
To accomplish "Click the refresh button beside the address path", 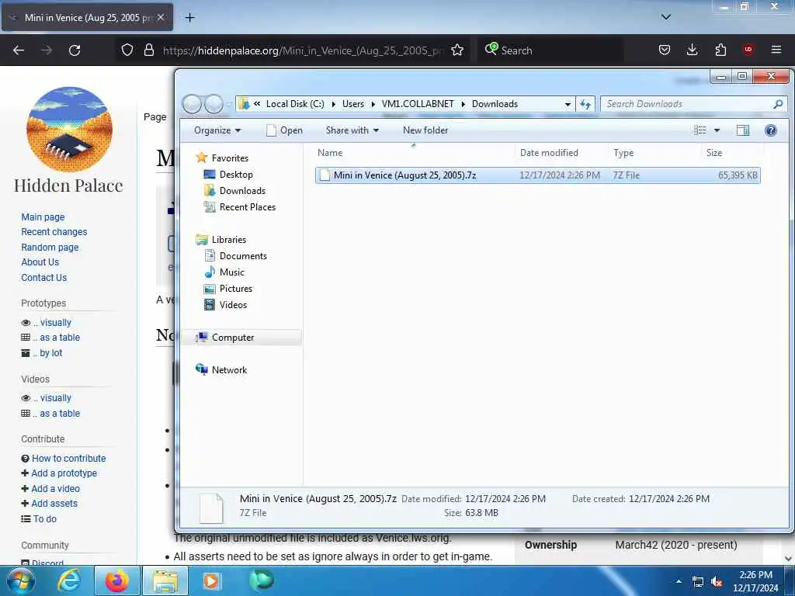I will click(585, 104).
